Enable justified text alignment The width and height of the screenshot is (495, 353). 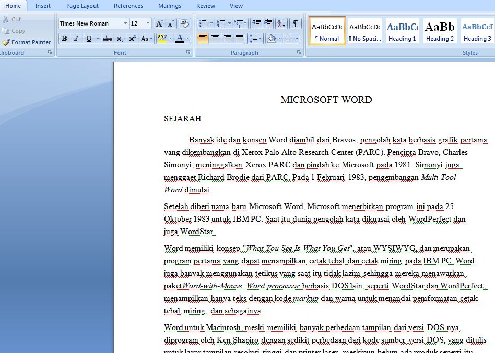coord(239,38)
